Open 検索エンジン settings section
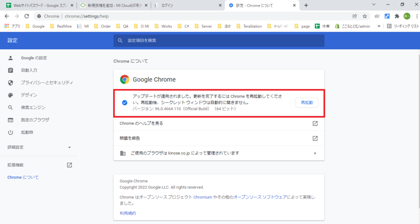Viewport: 420px width, 224px height. tap(33, 107)
